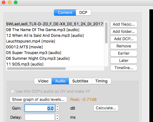Select the Content tab
This screenshot has height=122, width=153.
[65, 13]
